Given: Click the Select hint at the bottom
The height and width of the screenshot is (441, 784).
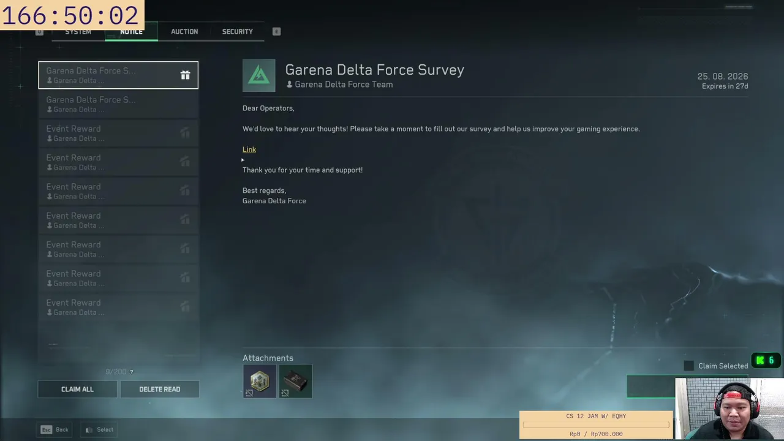Looking at the screenshot, I should pyautogui.click(x=99, y=429).
